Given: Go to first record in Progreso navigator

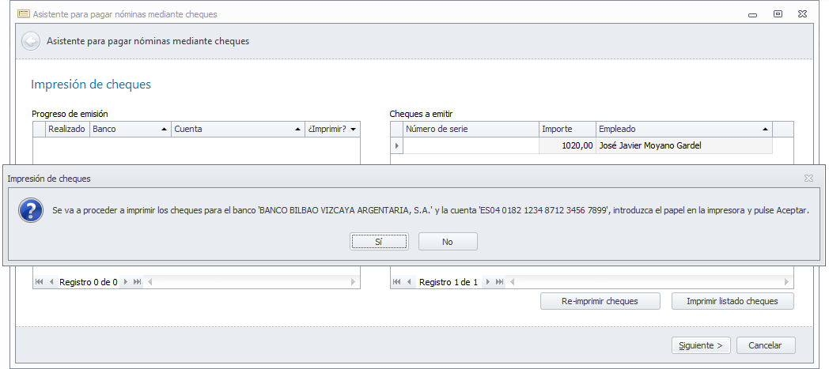Looking at the screenshot, I should click(x=39, y=282).
